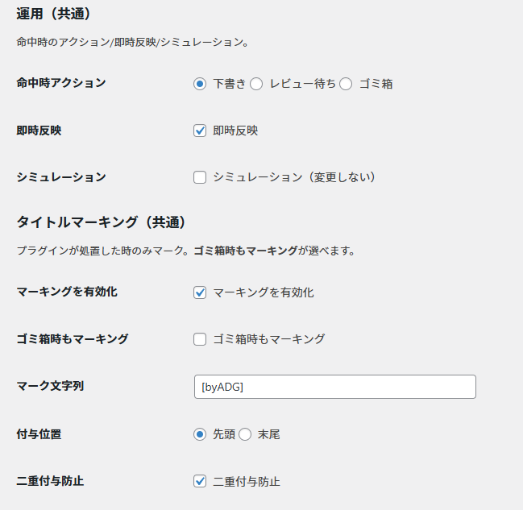This screenshot has height=510, width=523.
Task: Click the 運用（共通） section heading
Action: (53, 14)
